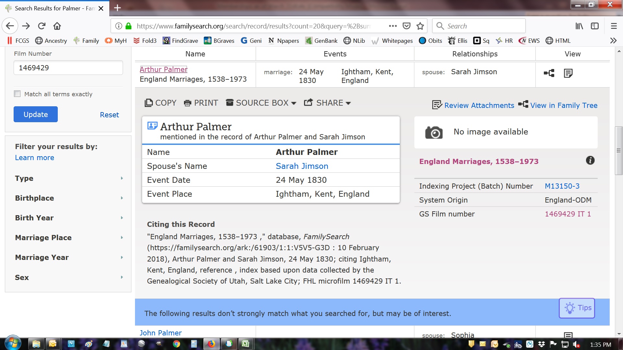The width and height of the screenshot is (623, 350).
Task: Open the SOURCE BOX dropdown
Action: pyautogui.click(x=261, y=103)
